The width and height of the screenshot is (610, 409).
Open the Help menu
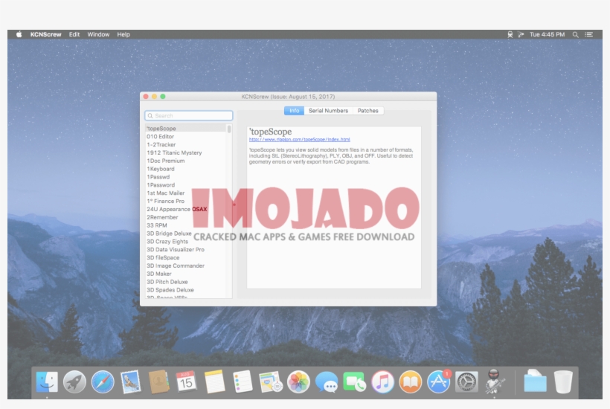tap(123, 34)
